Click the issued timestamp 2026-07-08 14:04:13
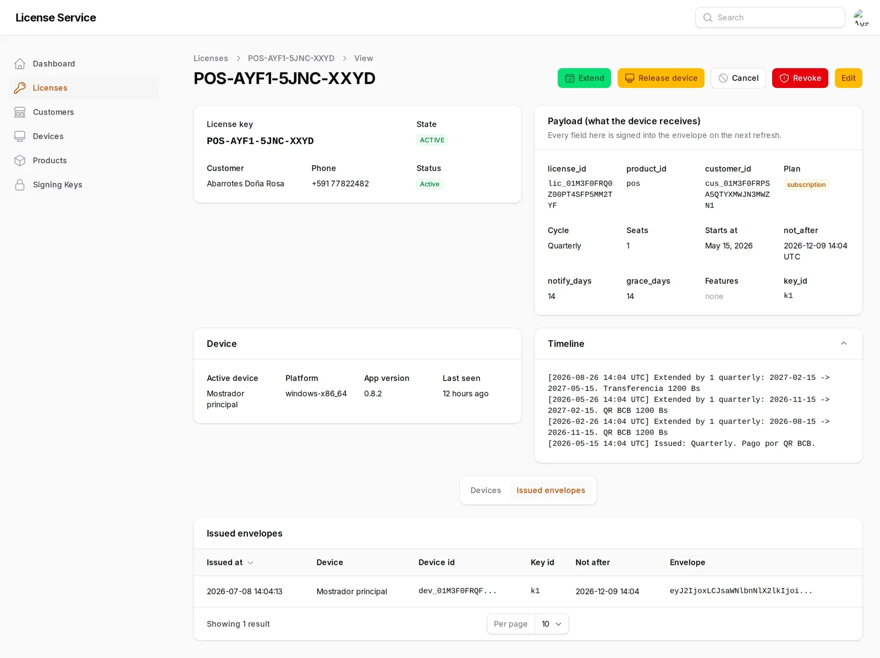The image size is (880, 658). click(245, 592)
